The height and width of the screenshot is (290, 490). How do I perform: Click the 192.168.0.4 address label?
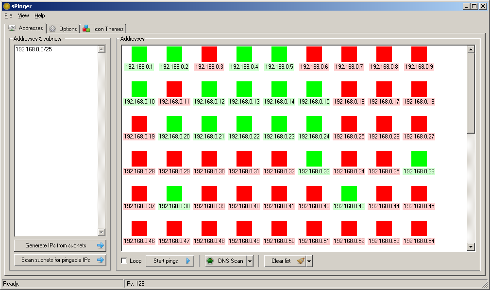coord(244,67)
